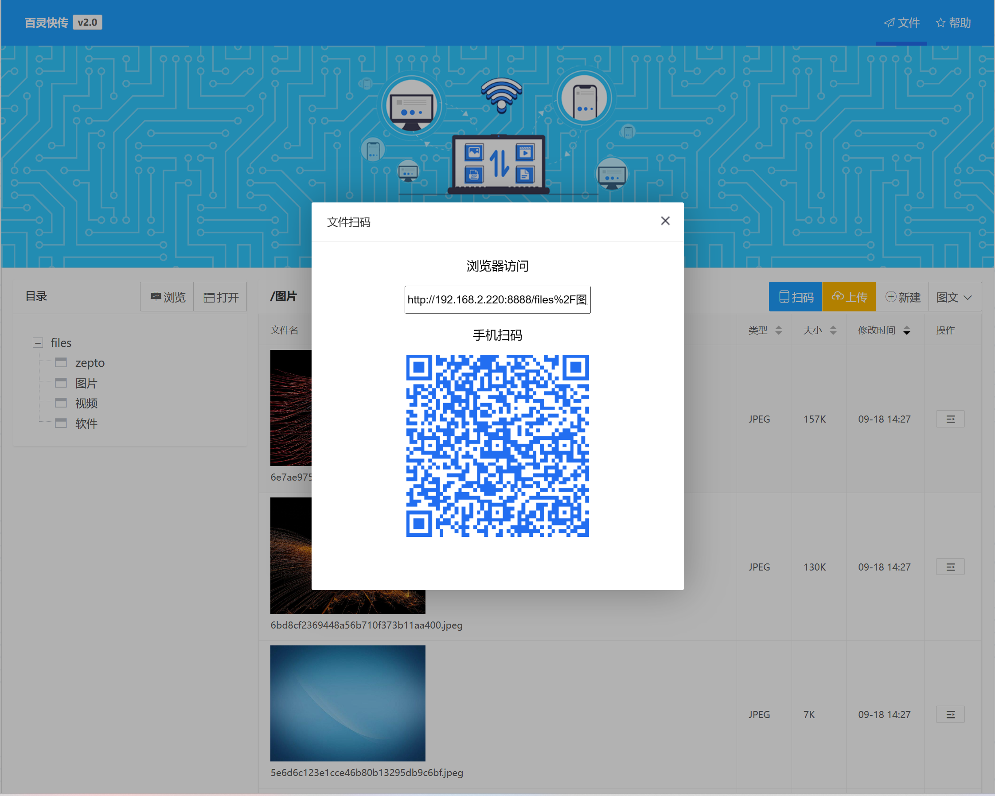Open action menu for 157K file
The image size is (995, 796).
tap(950, 419)
